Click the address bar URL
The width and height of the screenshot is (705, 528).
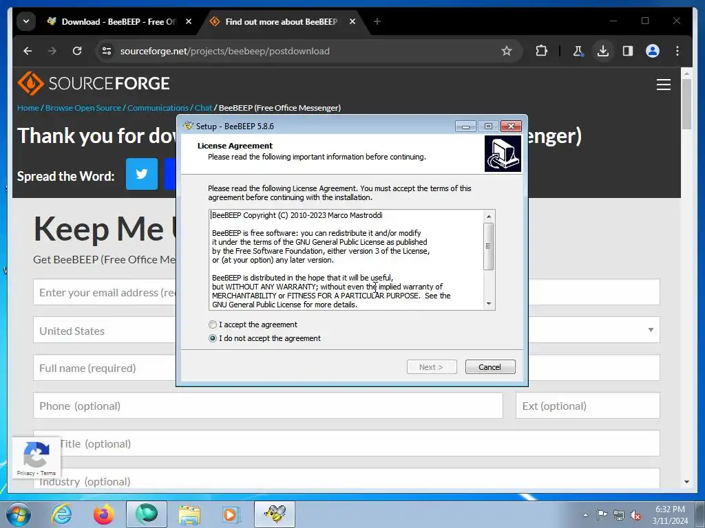(225, 51)
